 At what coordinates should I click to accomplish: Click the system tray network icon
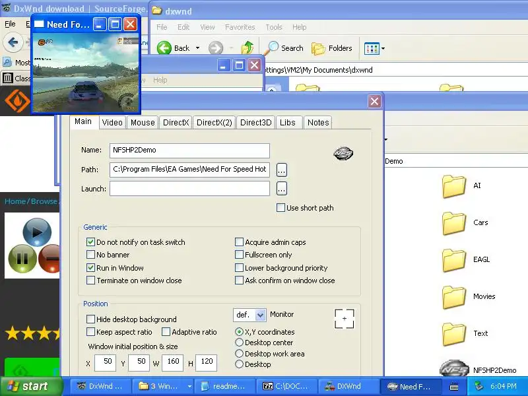point(478,386)
